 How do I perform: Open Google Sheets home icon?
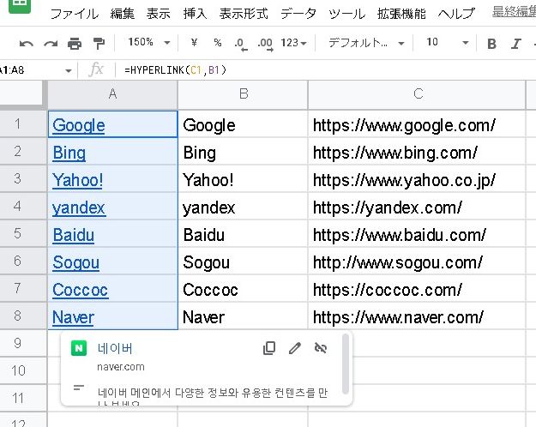(x=20, y=5)
